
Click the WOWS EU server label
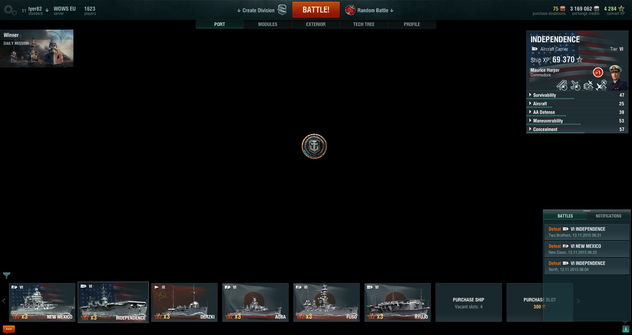[65, 9]
